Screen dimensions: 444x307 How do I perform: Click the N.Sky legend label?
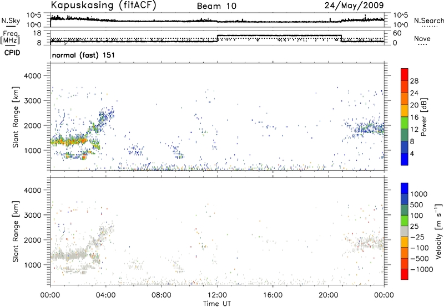[x=11, y=21]
